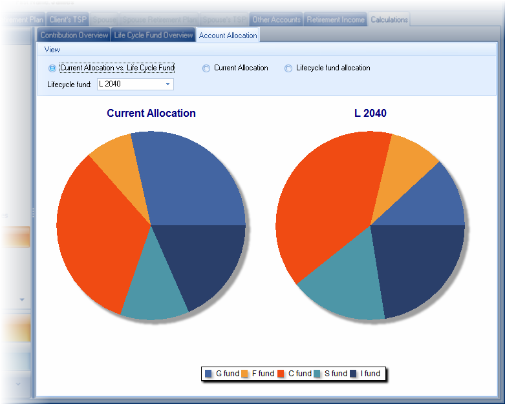Viewport: 505px width, 404px height.
Task: Click the G fund legend color square
Action: pyautogui.click(x=208, y=374)
